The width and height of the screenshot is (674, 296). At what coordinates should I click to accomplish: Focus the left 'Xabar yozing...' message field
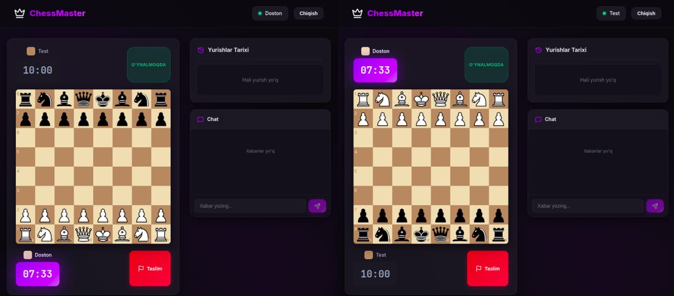click(250, 206)
